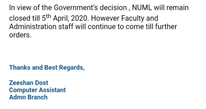This screenshot has height=109, width=206.
Task: Click the word Regards, in blue text
Action: tap(72, 68)
